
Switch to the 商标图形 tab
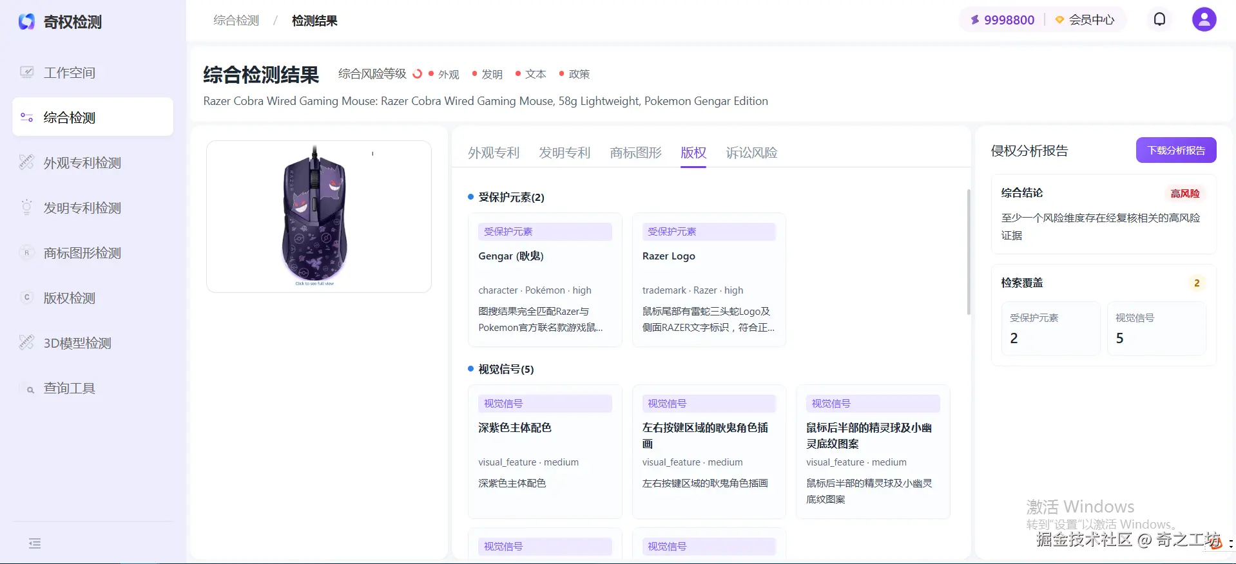635,153
